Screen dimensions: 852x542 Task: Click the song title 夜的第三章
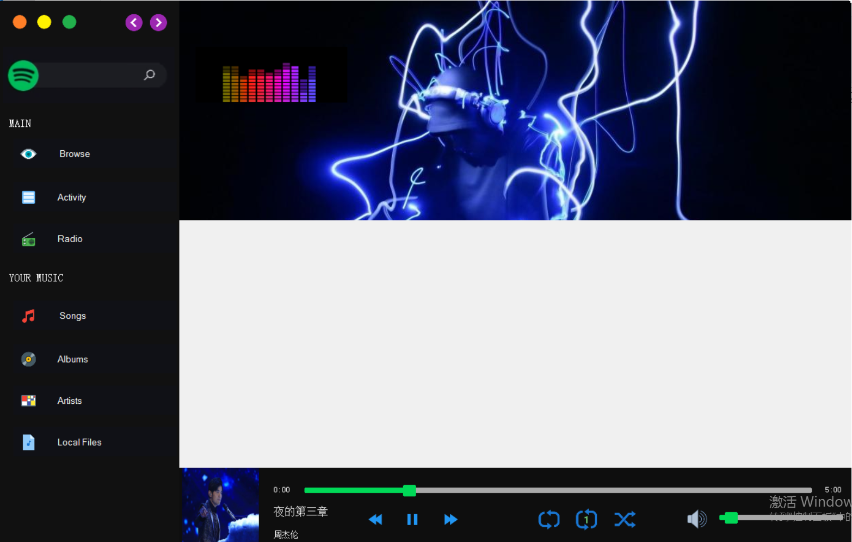tap(300, 512)
